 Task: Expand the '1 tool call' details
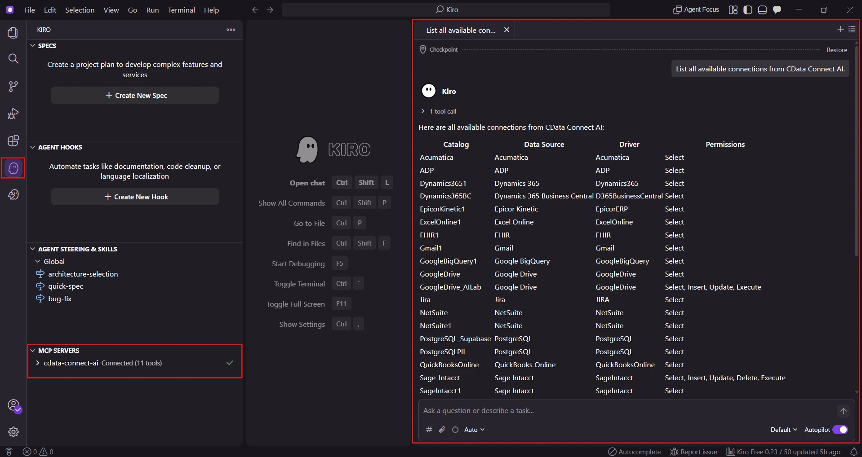[438, 111]
